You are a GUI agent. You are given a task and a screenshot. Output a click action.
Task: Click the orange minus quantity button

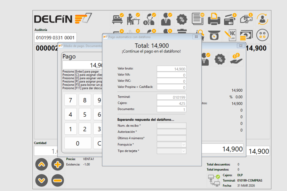pyautogui.click(x=57, y=180)
